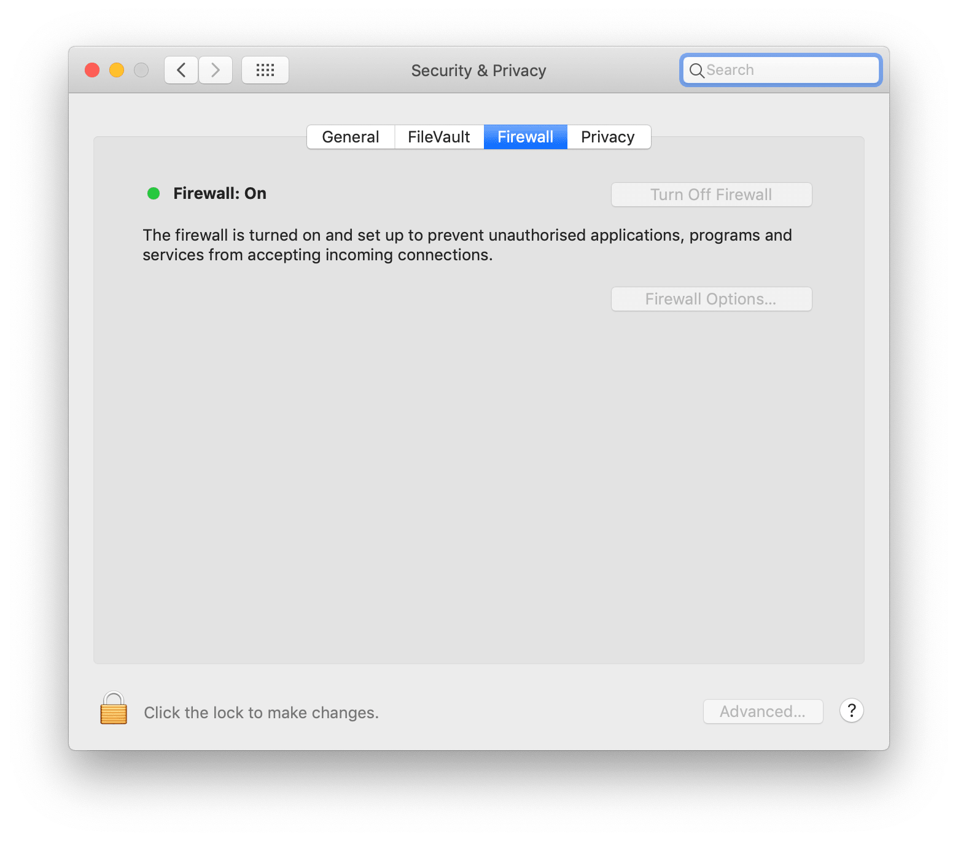Screen dimensions: 958x841
Task: Open the Privacy tab
Action: pyautogui.click(x=608, y=137)
